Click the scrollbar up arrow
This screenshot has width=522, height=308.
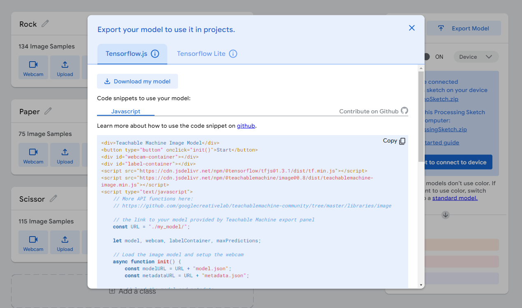(x=421, y=68)
